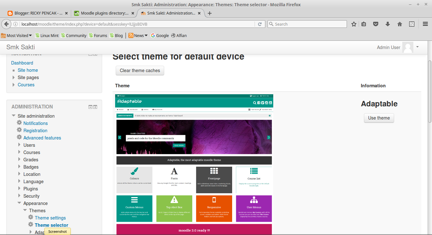Screen dimensions: 432x235
Task: Go to Firefox home page icon
Action: pyautogui.click(x=399, y=24)
